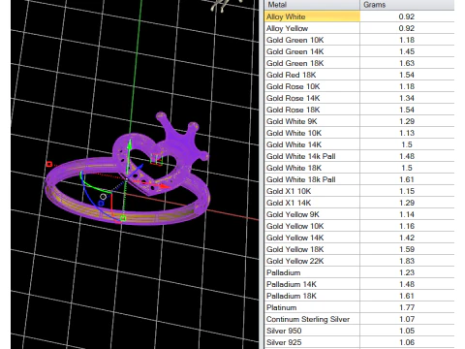The image size is (465, 349).
Task: Click the Grams column header
Action: pos(407,5)
